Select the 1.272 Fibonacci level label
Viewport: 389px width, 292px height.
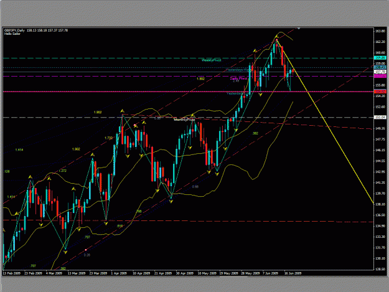(62, 171)
